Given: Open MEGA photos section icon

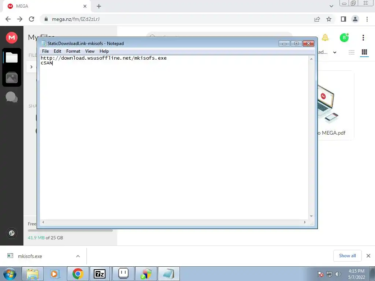Looking at the screenshot, I should coord(12,78).
